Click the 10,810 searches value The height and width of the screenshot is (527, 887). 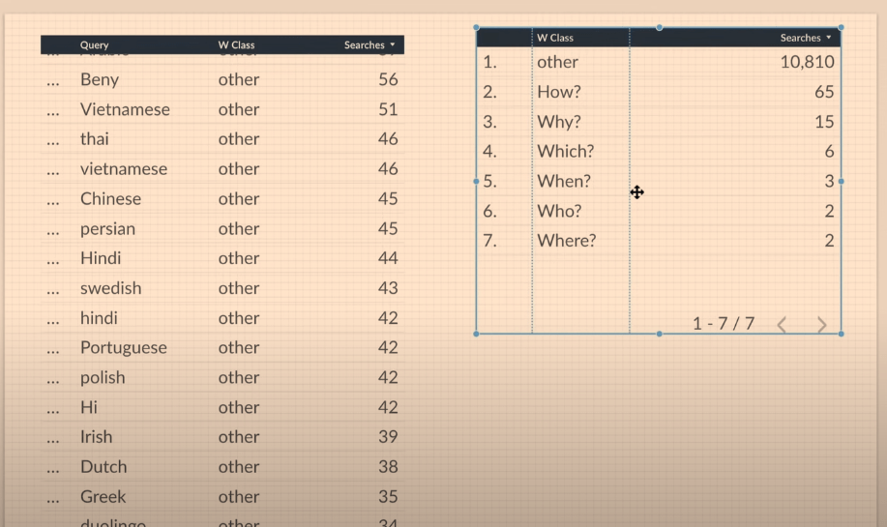coord(807,63)
